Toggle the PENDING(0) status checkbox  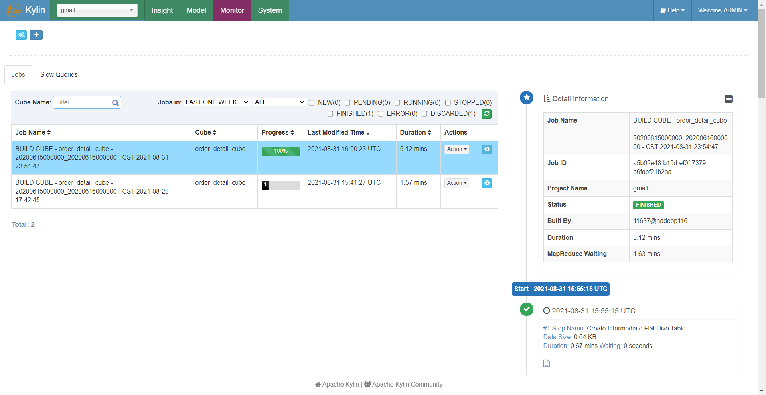point(347,103)
